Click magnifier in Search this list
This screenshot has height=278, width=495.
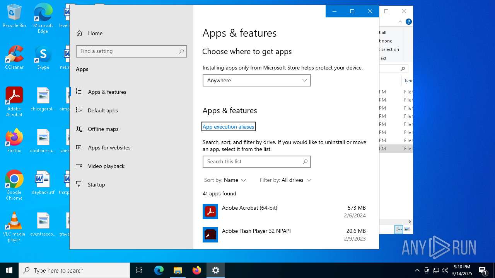[305, 162]
